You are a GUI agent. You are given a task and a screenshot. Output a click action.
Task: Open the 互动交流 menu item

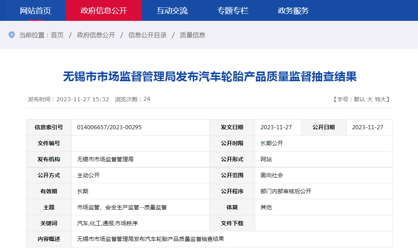pyautogui.click(x=172, y=10)
